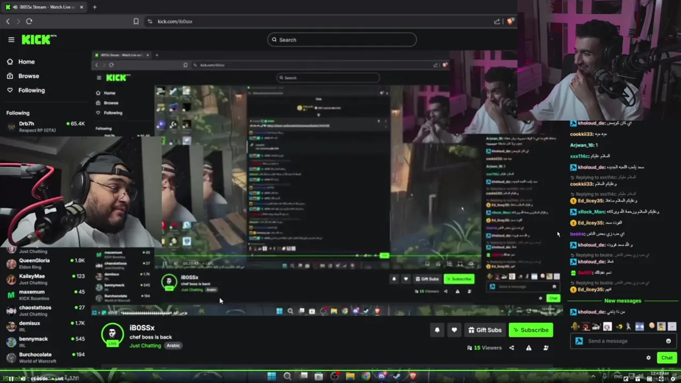Screen dimensions: 681x383
Task: Open the iB0SSx channel name link
Action: [142, 328]
